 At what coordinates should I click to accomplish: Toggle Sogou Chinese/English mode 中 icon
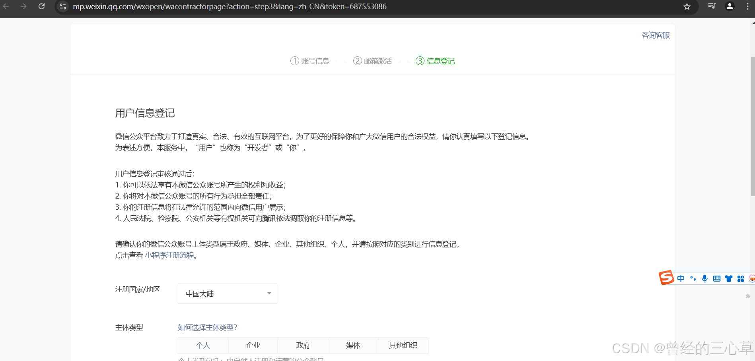681,279
